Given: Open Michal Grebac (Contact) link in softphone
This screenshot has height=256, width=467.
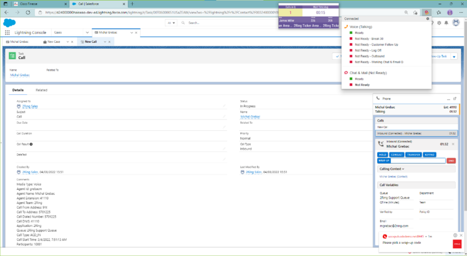Looking at the screenshot, I should (x=394, y=177).
